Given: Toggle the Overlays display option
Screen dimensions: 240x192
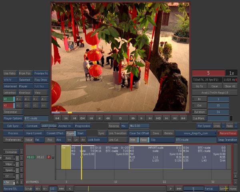Looking at the screenshot, I should click(25, 92).
